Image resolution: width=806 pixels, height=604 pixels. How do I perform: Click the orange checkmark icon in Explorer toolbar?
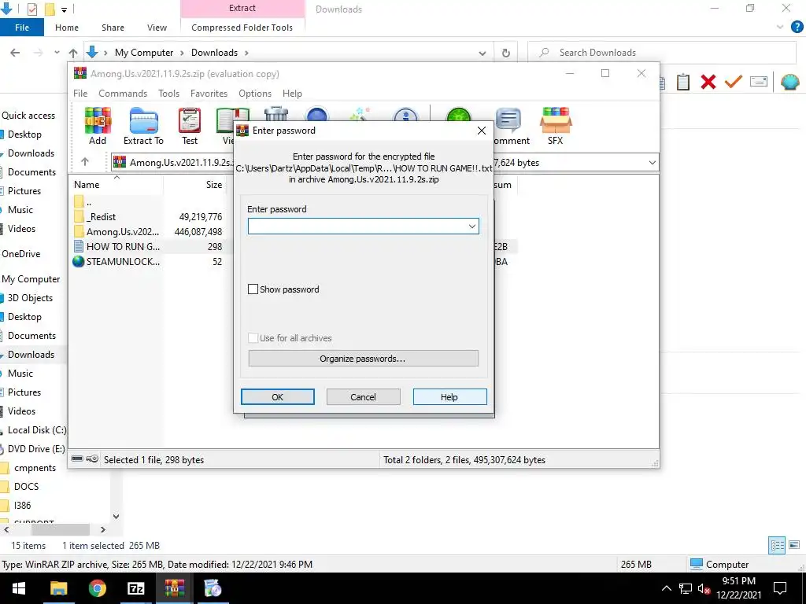click(x=734, y=82)
